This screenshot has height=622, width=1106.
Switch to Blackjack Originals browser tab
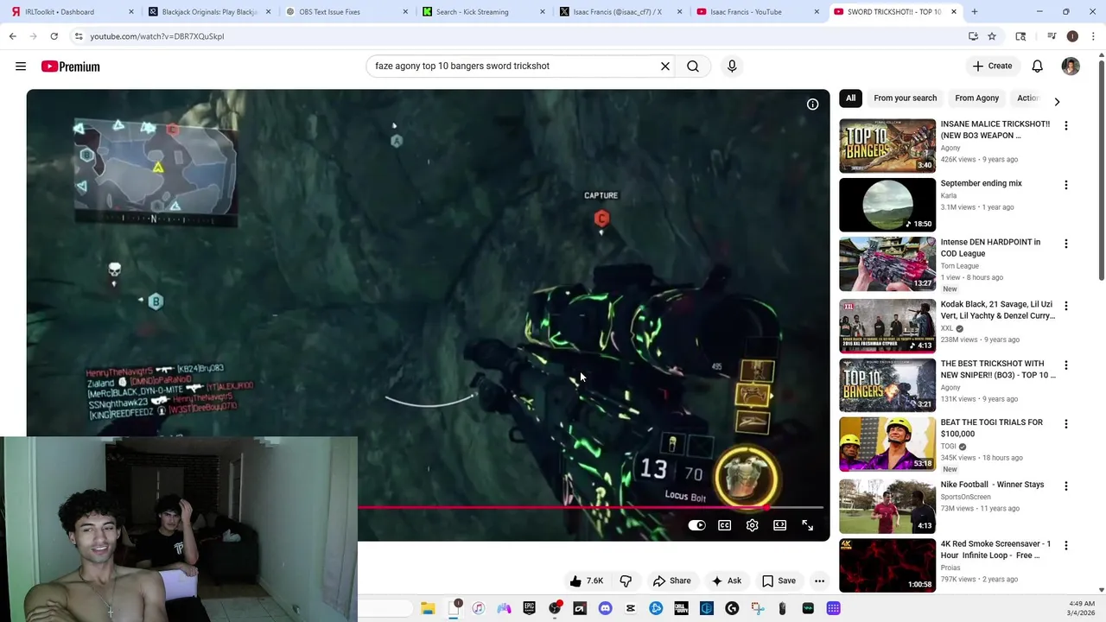(207, 12)
